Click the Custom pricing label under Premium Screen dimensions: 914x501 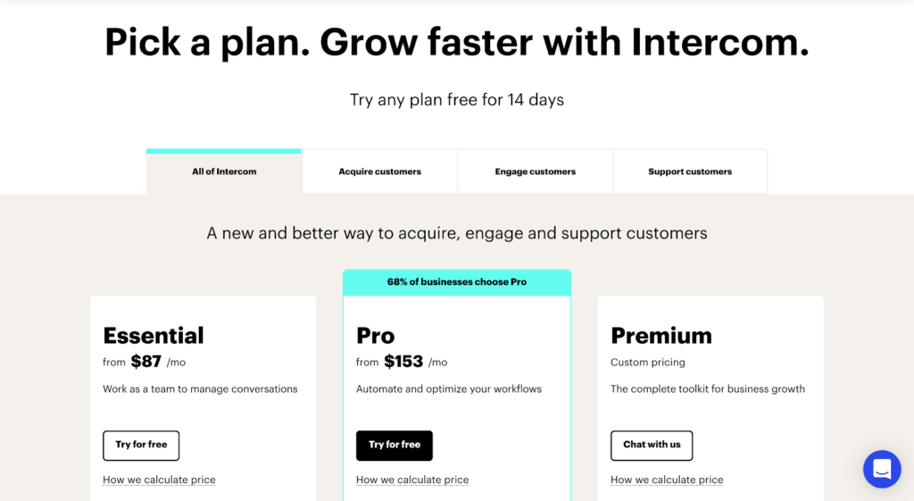coord(648,363)
